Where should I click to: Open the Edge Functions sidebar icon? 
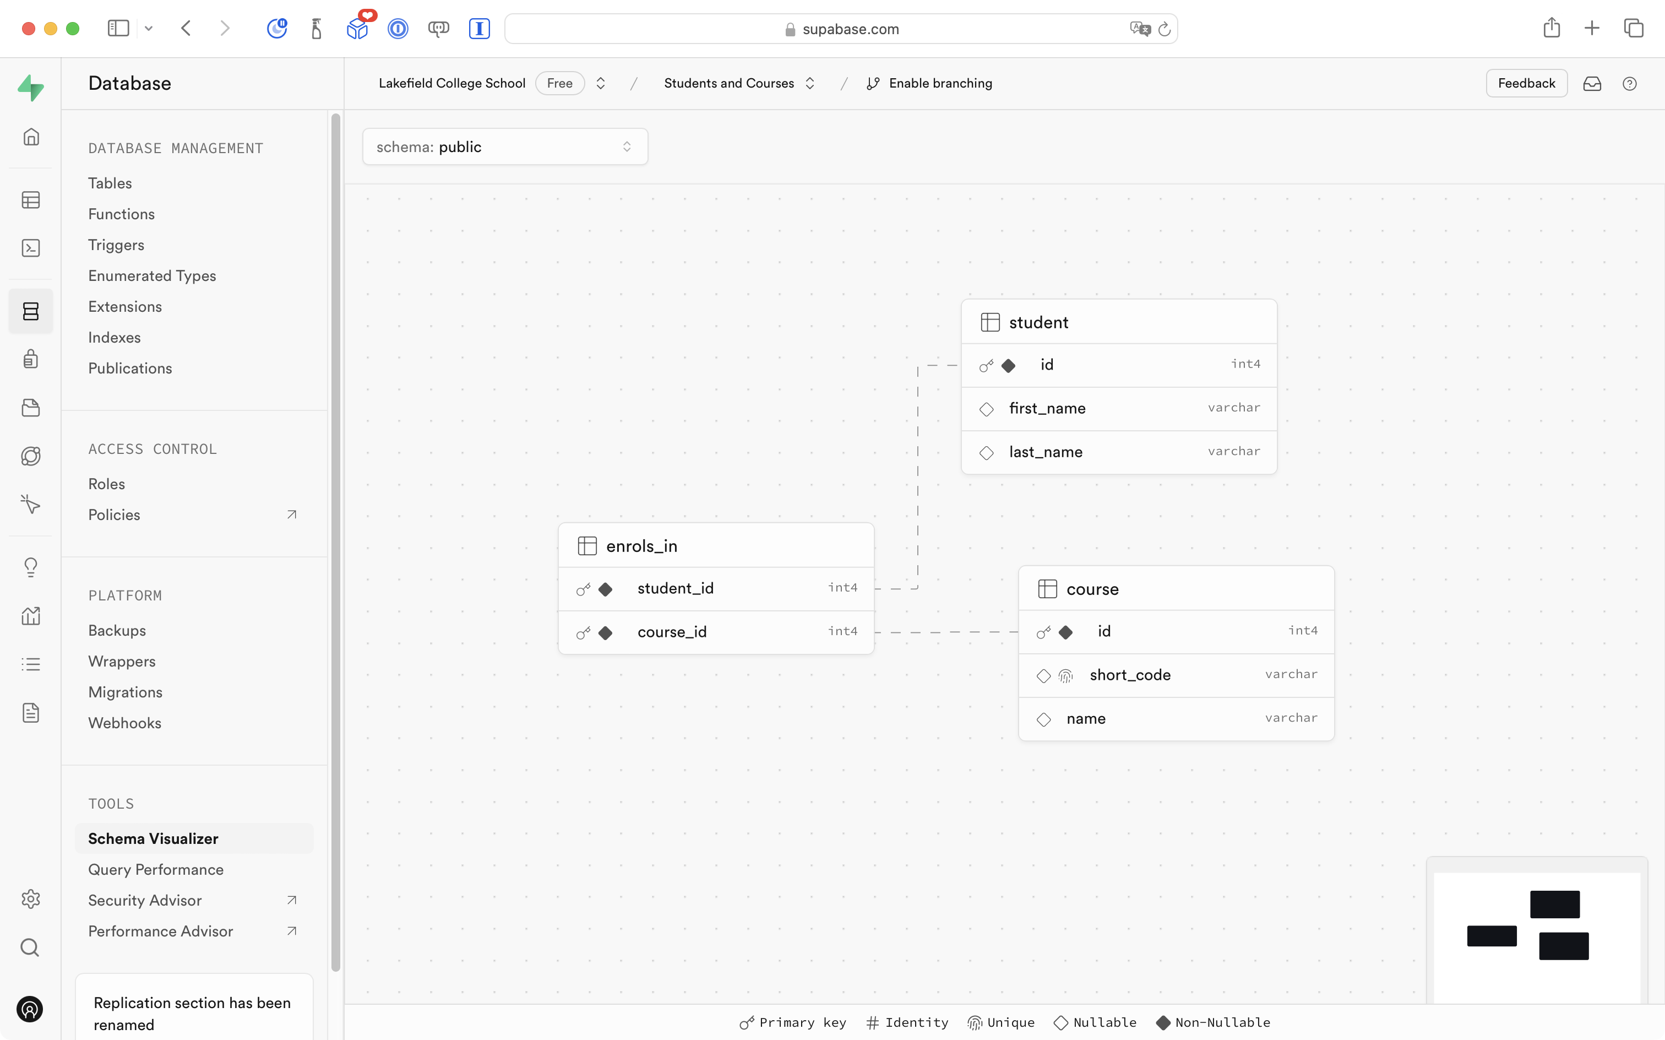coord(31,456)
